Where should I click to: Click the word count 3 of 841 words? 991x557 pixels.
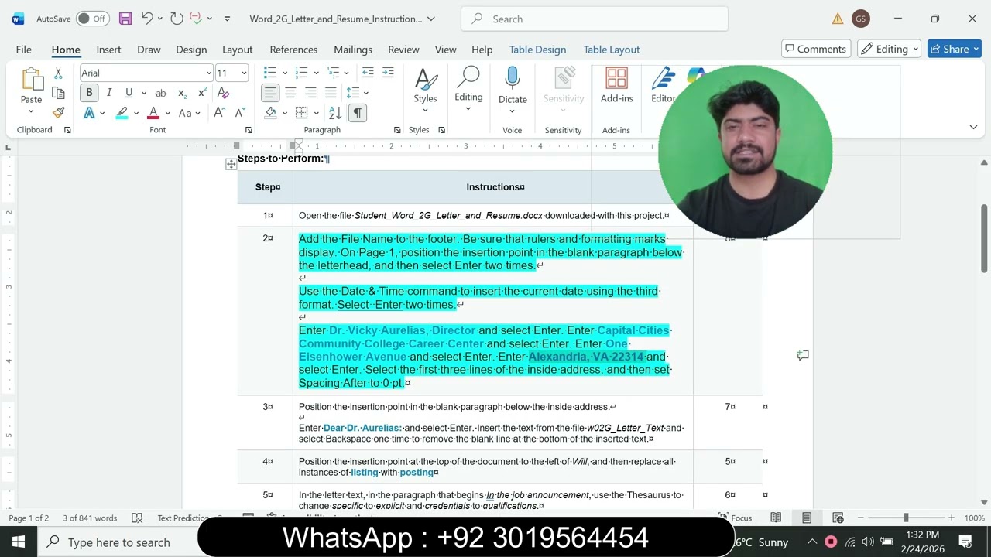(x=90, y=518)
